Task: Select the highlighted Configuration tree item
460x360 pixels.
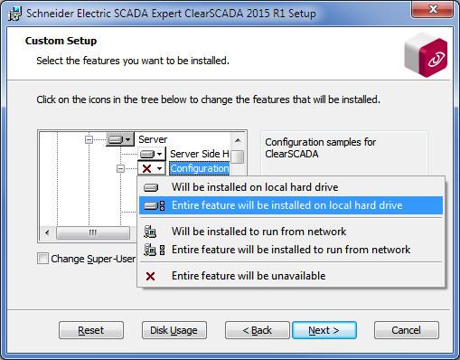Action: [x=200, y=168]
